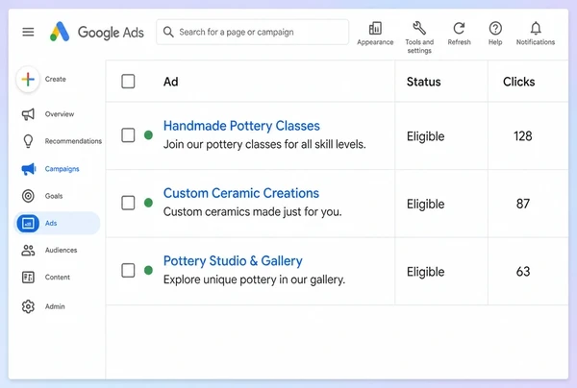Viewport: 577px width, 388px height.
Task: Open the hamburger main menu
Action: [x=28, y=32]
